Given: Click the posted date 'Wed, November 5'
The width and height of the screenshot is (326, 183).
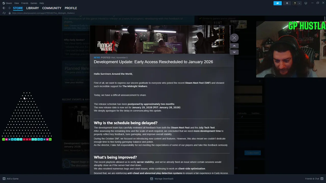Looking at the screenshot, I should pyautogui.click(x=119, y=57).
